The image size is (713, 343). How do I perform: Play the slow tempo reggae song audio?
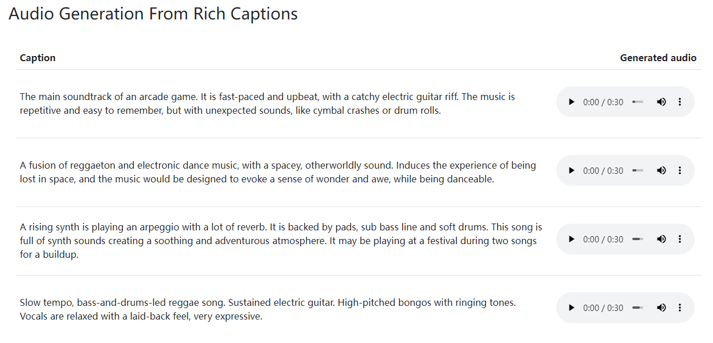(x=571, y=308)
